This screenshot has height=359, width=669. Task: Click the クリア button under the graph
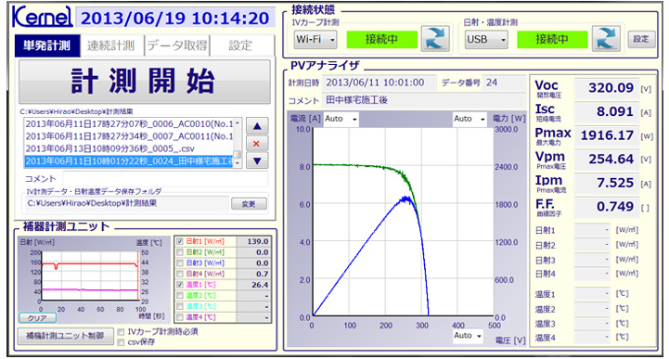(x=37, y=318)
